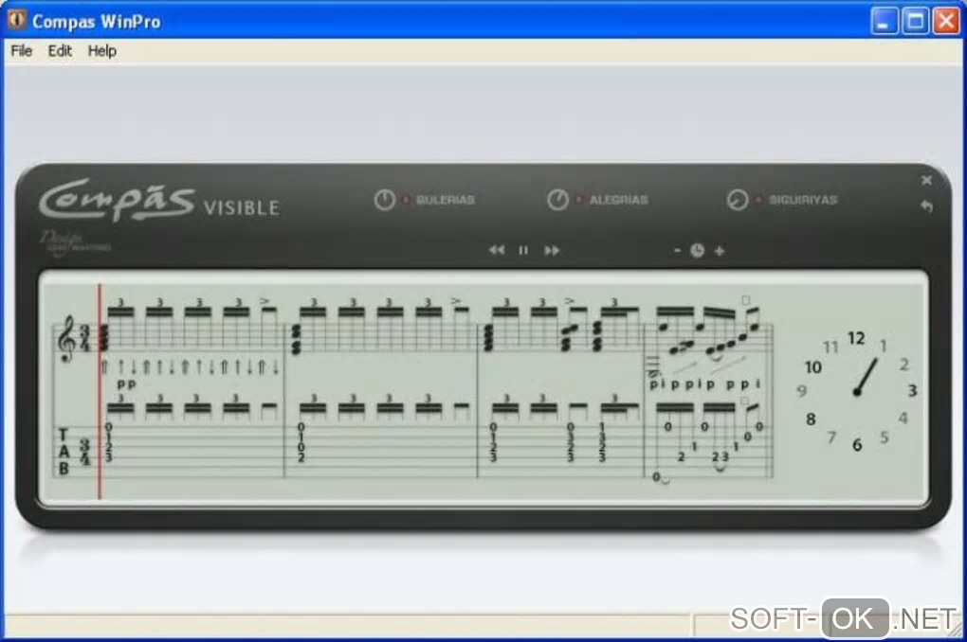The width and height of the screenshot is (967, 642).
Task: Click number 3 on the compas clock
Action: click(912, 390)
